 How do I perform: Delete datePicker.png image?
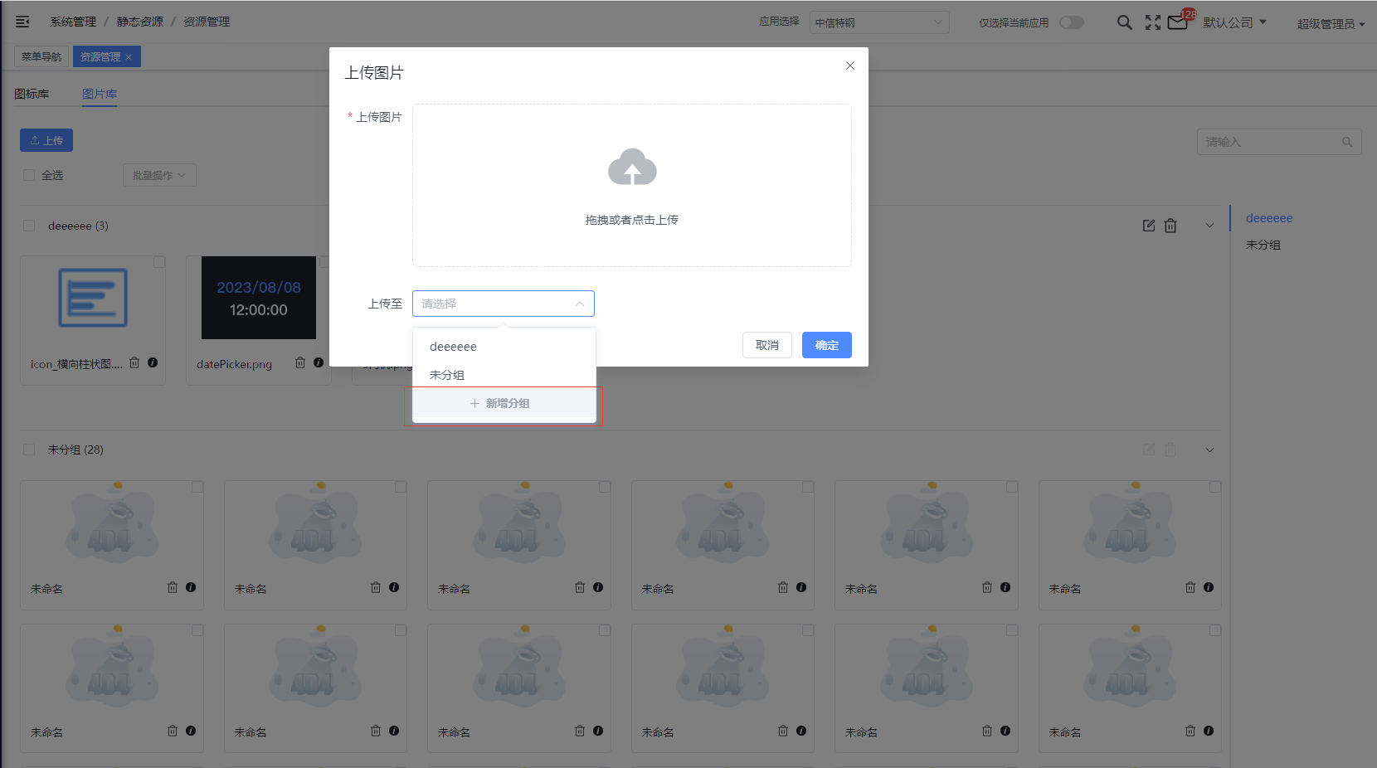point(300,362)
